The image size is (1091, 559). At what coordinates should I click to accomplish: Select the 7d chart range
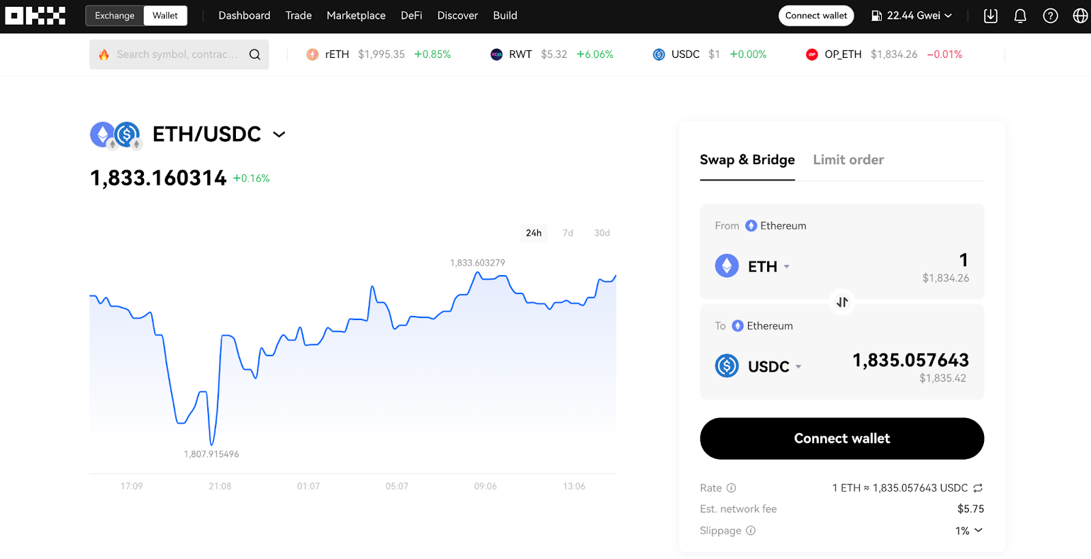(567, 233)
